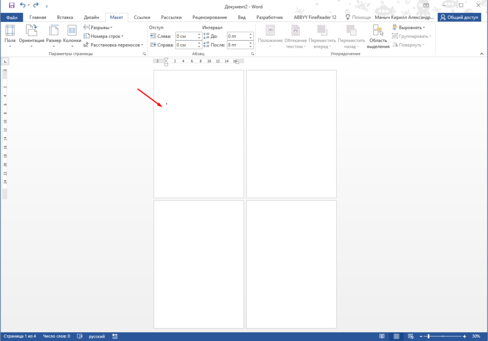This screenshot has height=341, width=488.
Task: Open the Ссылки tab
Action: 142,18
